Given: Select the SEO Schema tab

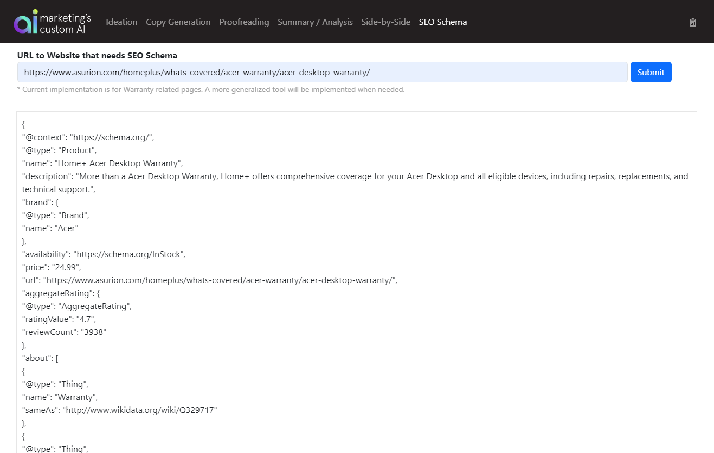Looking at the screenshot, I should [443, 22].
